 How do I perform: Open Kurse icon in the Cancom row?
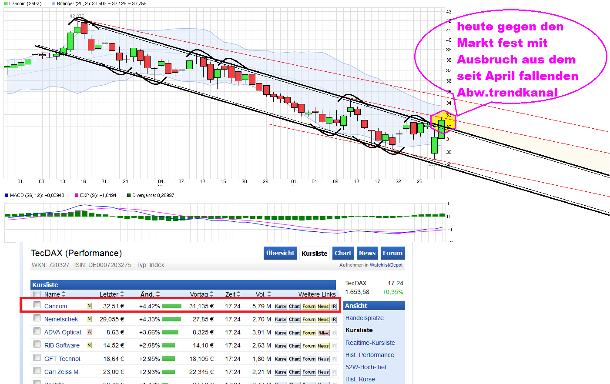pyautogui.click(x=281, y=307)
